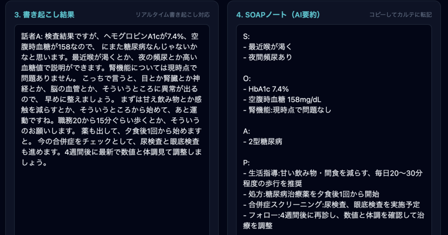Click the コピーしてカルテに転記 text
The height and width of the screenshot is (235, 448).
tap(400, 15)
